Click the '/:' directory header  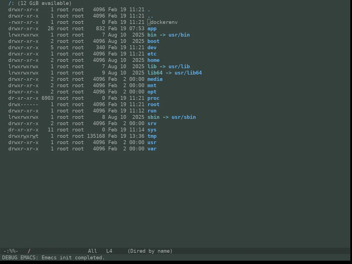pos(11,3)
